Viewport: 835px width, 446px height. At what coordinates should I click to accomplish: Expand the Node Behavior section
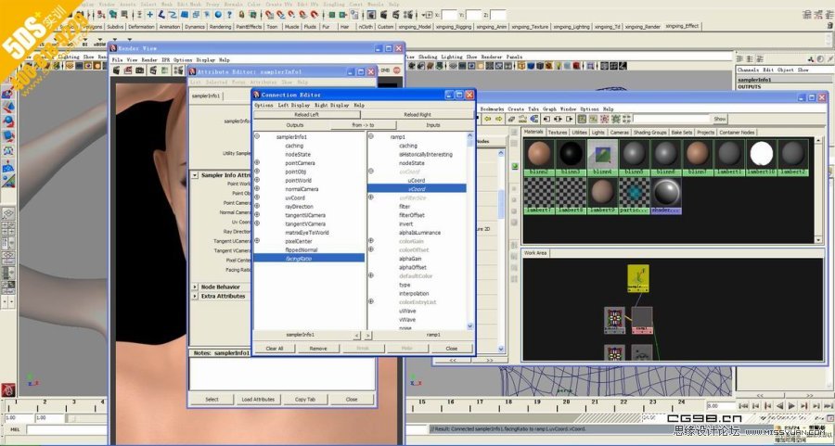195,287
